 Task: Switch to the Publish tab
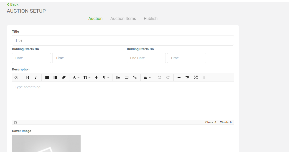[x=150, y=19]
